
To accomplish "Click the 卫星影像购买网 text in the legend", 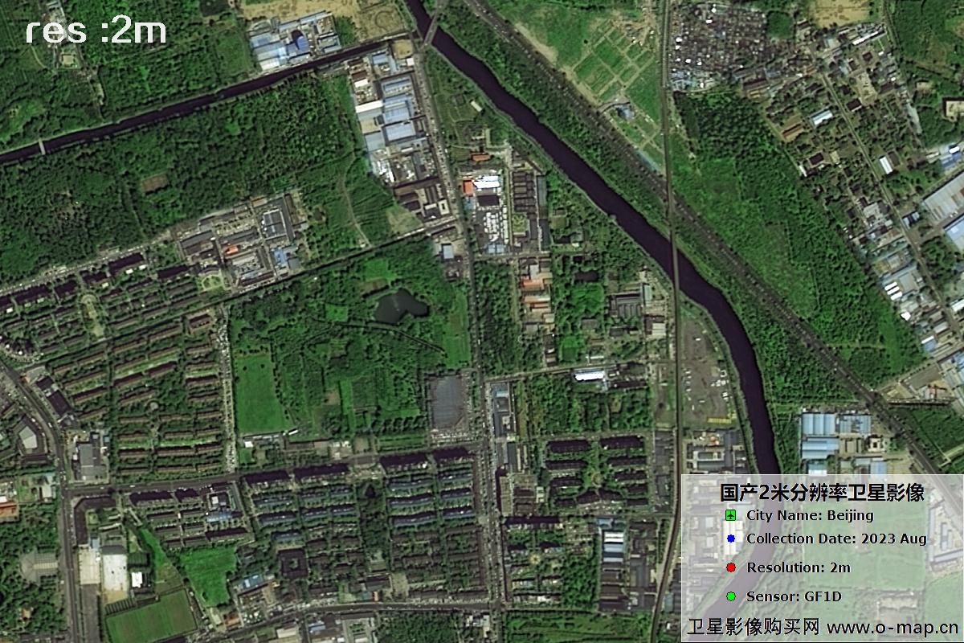I will pos(753,627).
